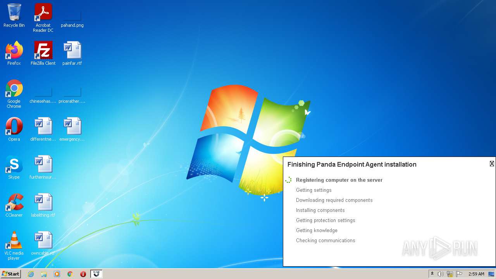The image size is (496, 279).
Task: Open Firefox desktop shortcut
Action: (x=14, y=53)
